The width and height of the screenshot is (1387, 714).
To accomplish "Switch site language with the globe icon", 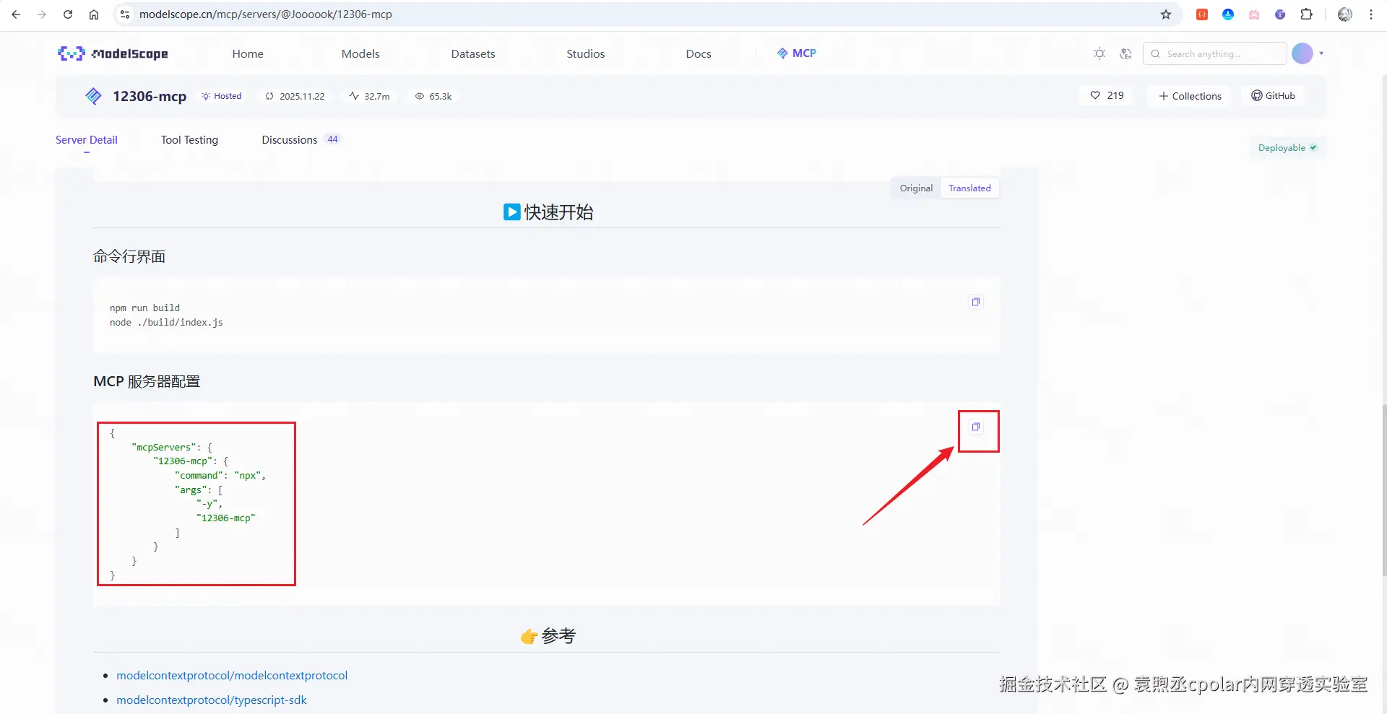I will [x=1125, y=53].
